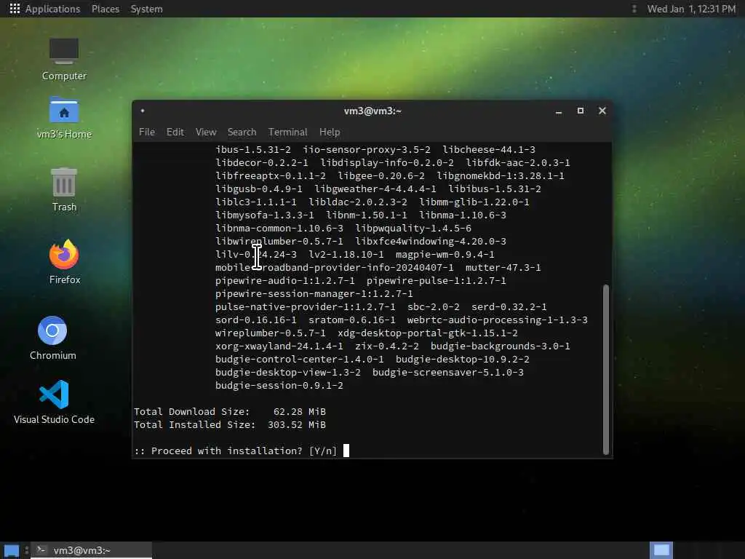Click the Applications grid icon in top panel
The height and width of the screenshot is (559, 745).
(x=15, y=9)
